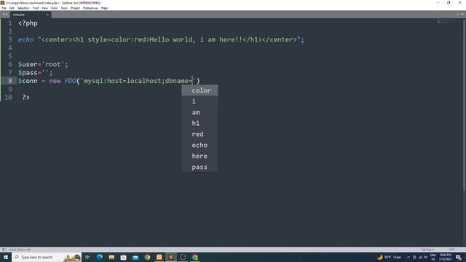Choose 'color' from autocomplete popup
466x262 pixels.
(200, 90)
